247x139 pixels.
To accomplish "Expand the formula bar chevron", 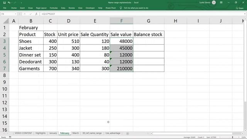I will (245, 14).
